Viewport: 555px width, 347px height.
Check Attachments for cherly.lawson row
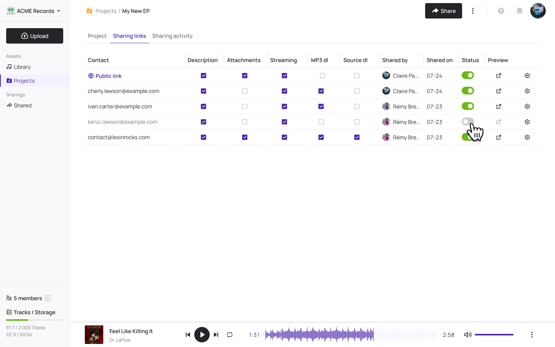(x=245, y=91)
